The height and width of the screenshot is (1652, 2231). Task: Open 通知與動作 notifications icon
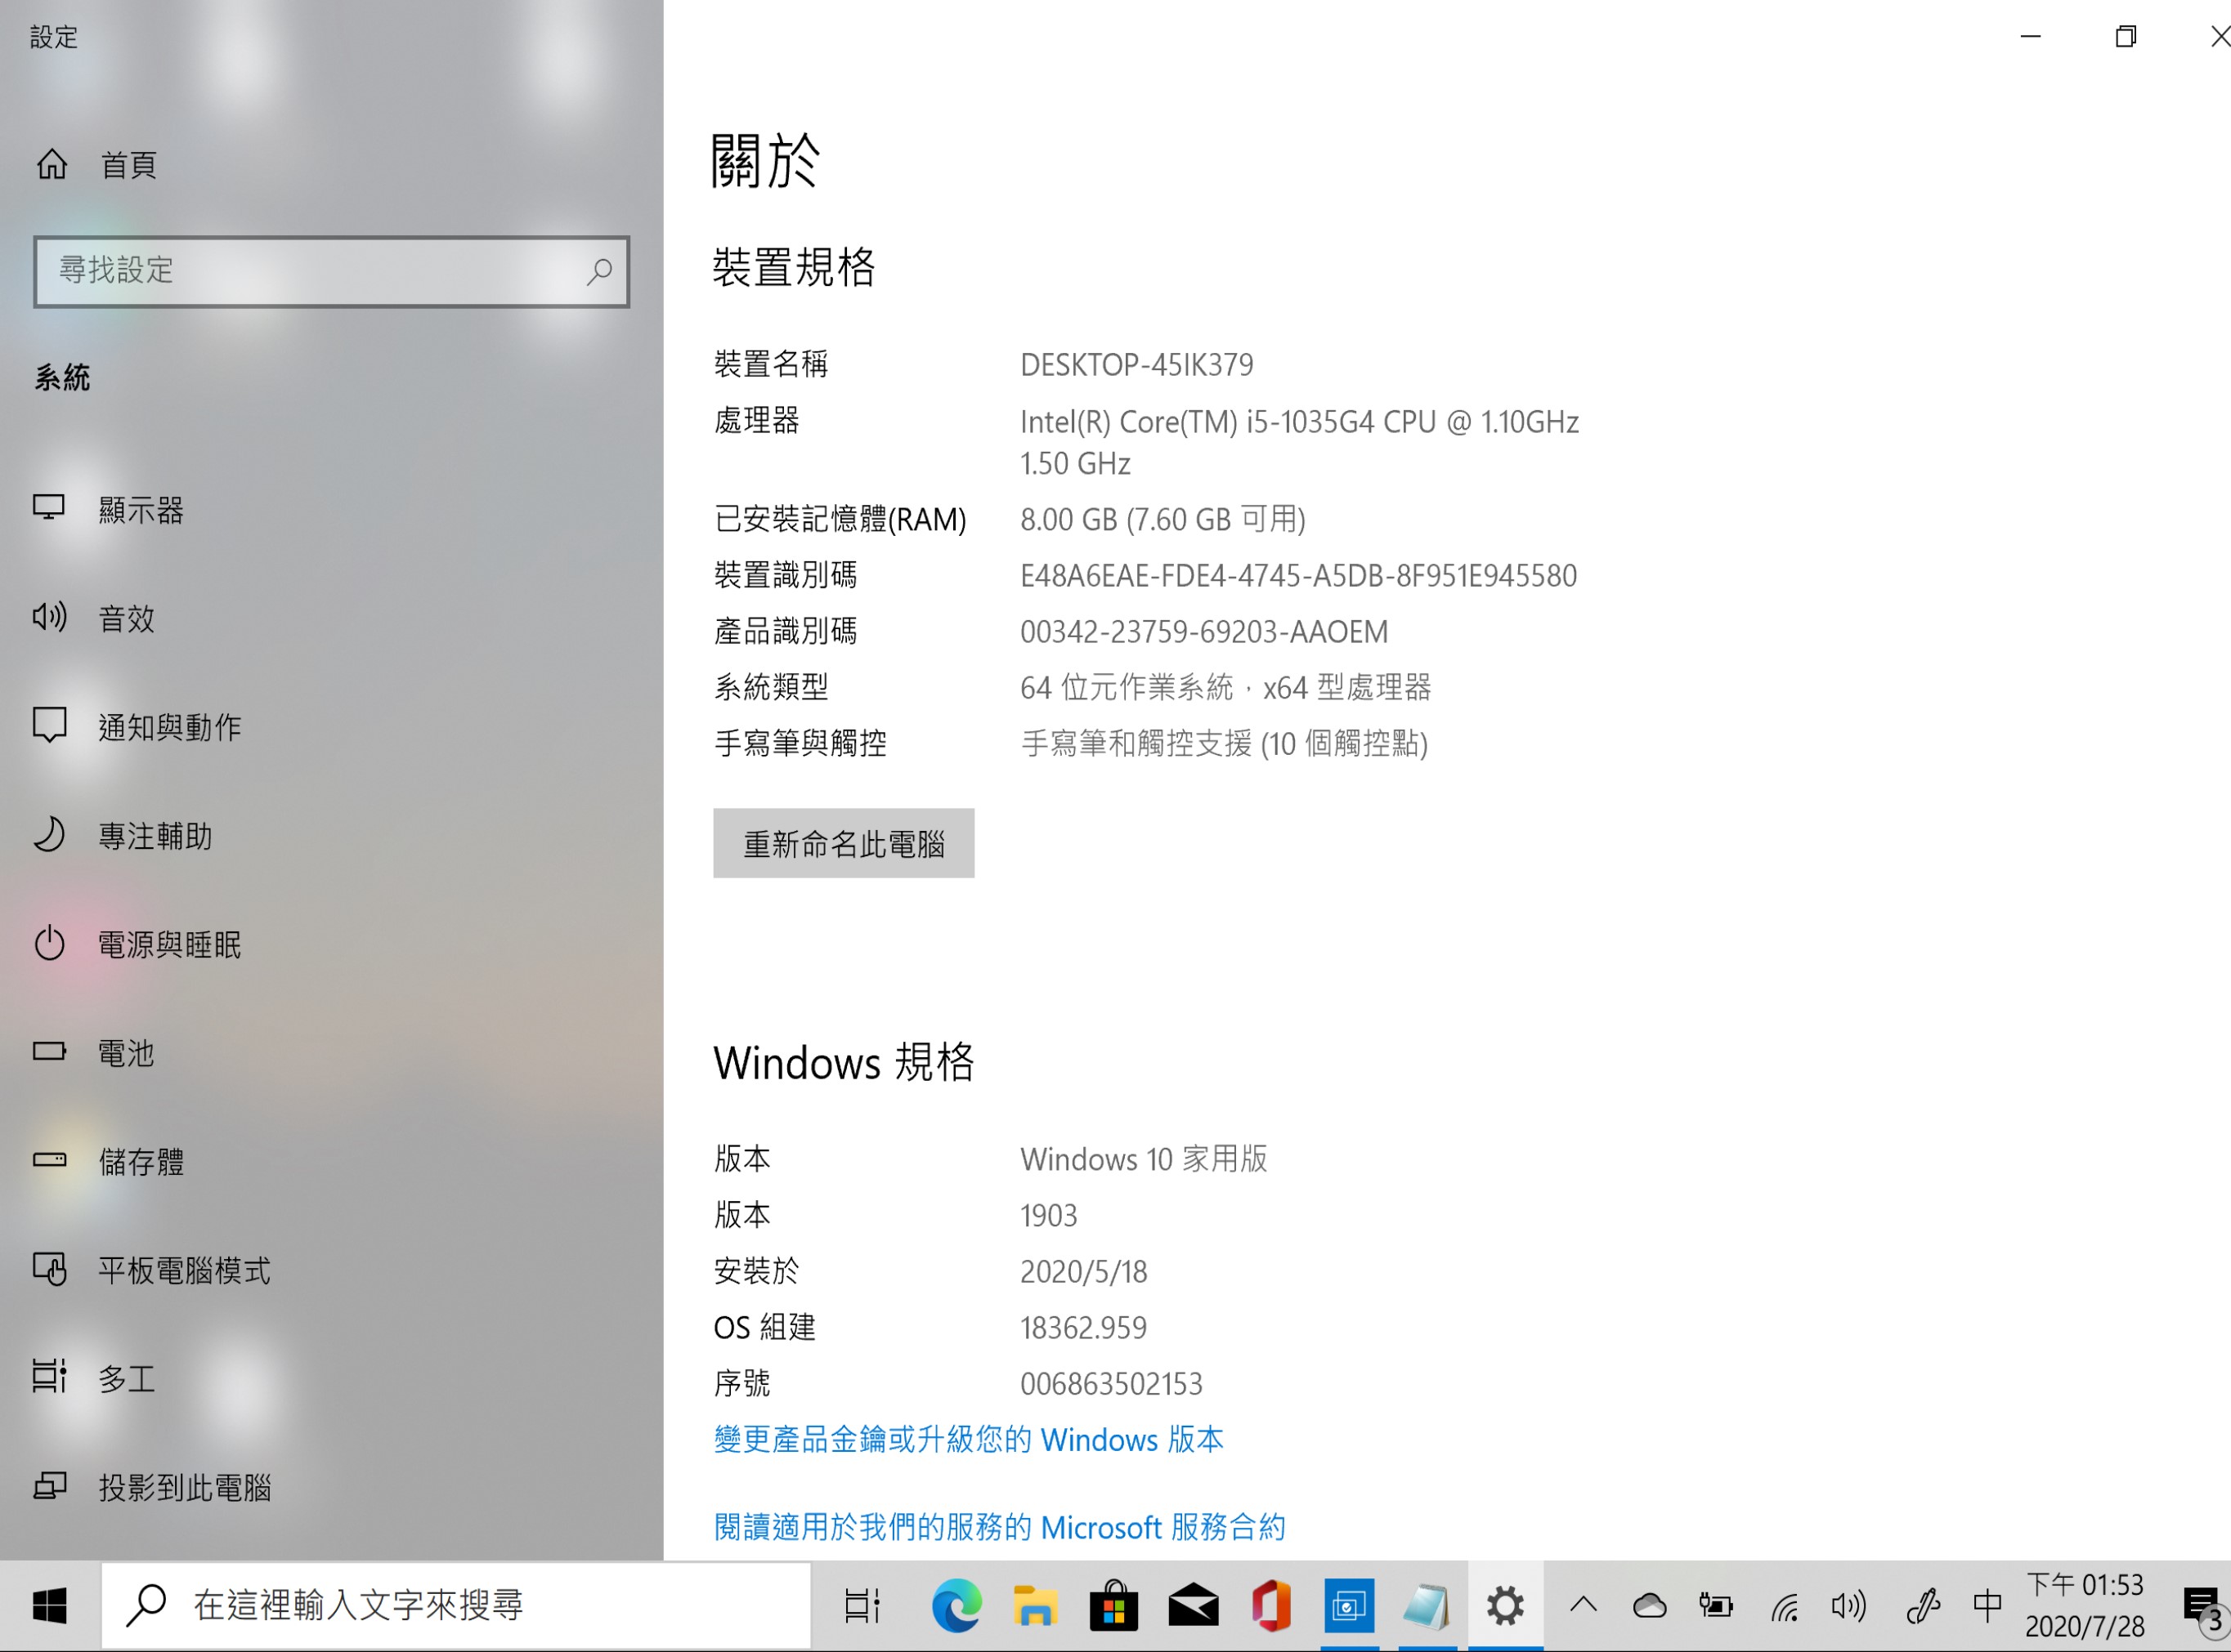coord(49,725)
